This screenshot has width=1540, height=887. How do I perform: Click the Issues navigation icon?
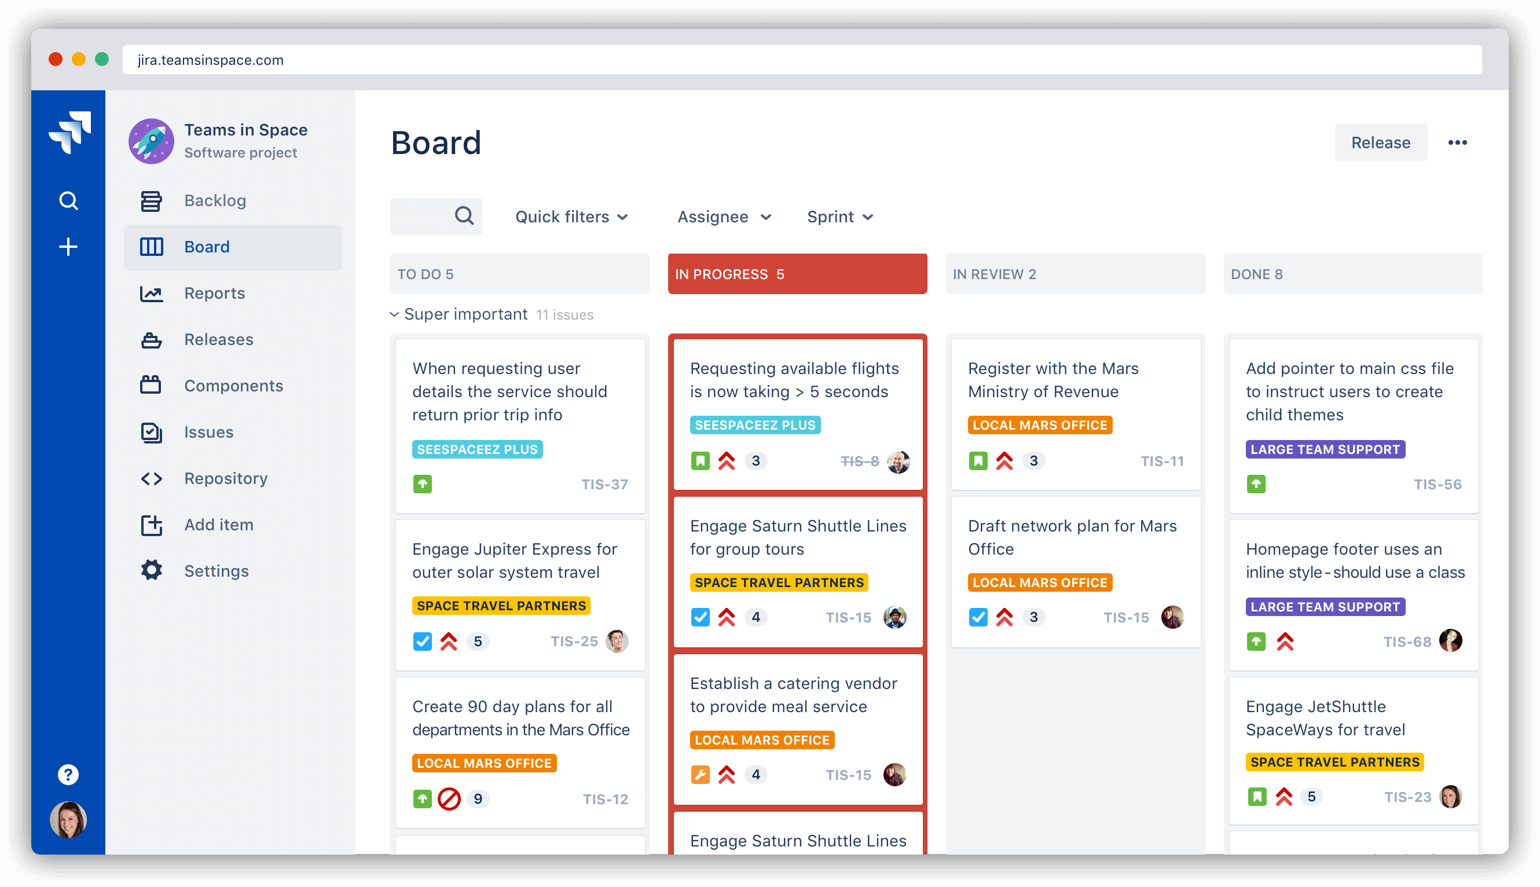coord(152,431)
